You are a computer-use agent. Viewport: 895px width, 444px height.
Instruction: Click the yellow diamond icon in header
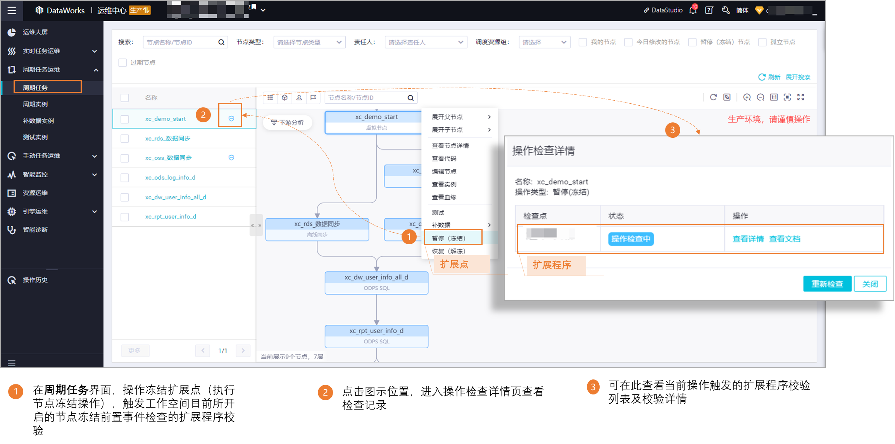tap(759, 10)
